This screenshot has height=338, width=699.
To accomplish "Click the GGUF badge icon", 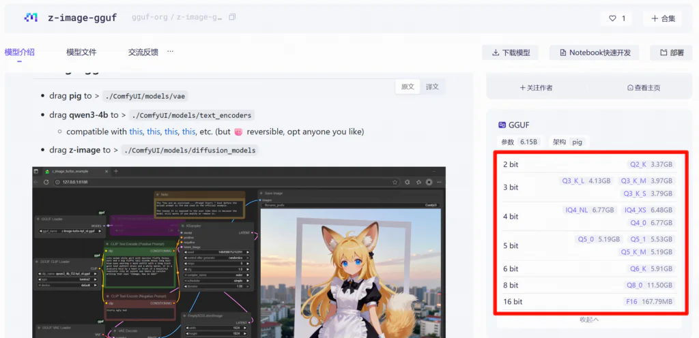I will 502,125.
